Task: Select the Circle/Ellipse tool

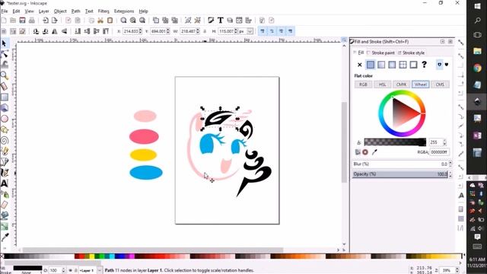Action: click(5, 119)
